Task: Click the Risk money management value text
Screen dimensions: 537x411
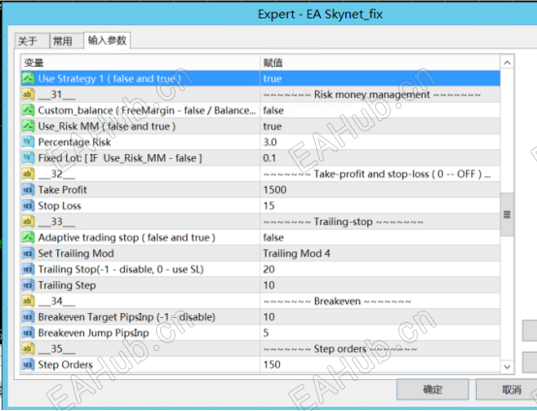Action: click(x=372, y=95)
